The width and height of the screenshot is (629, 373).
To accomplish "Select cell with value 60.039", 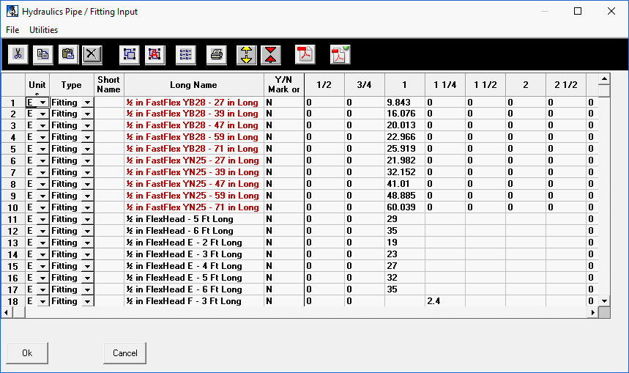I will 405,207.
